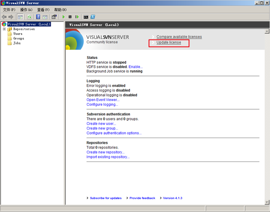Click the Provide feedback link
The width and height of the screenshot is (270, 212).
point(142,198)
